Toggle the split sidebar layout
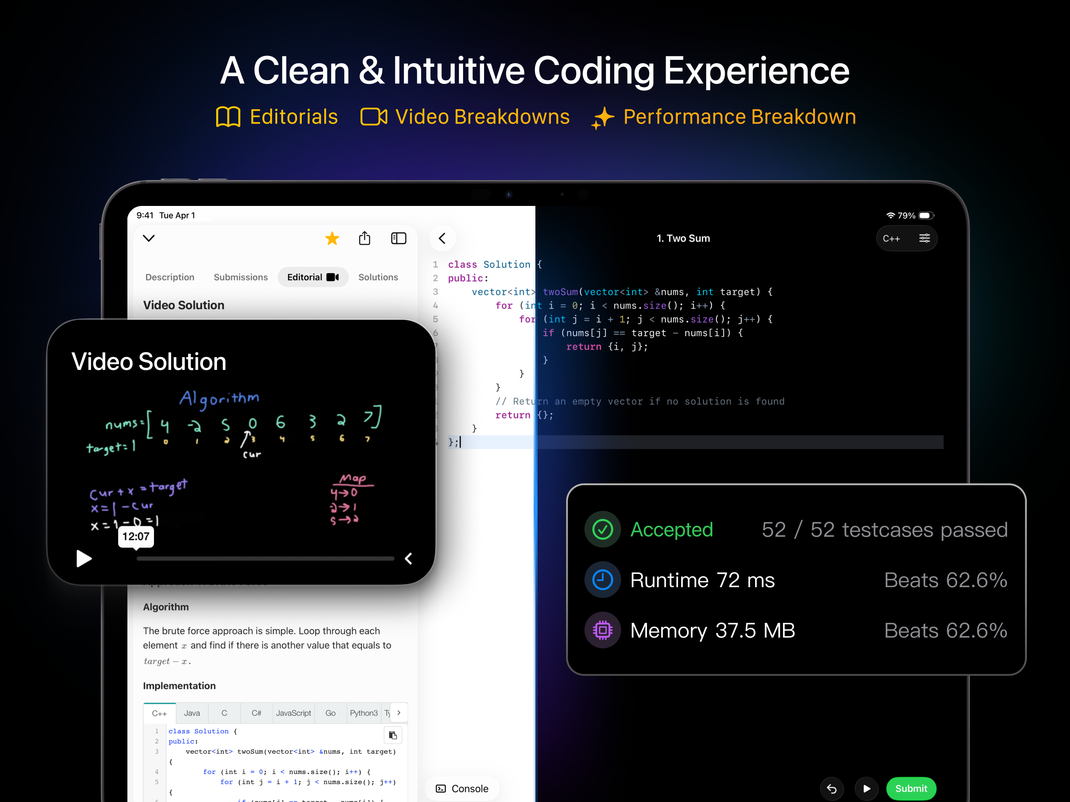The image size is (1070, 802). click(x=399, y=238)
